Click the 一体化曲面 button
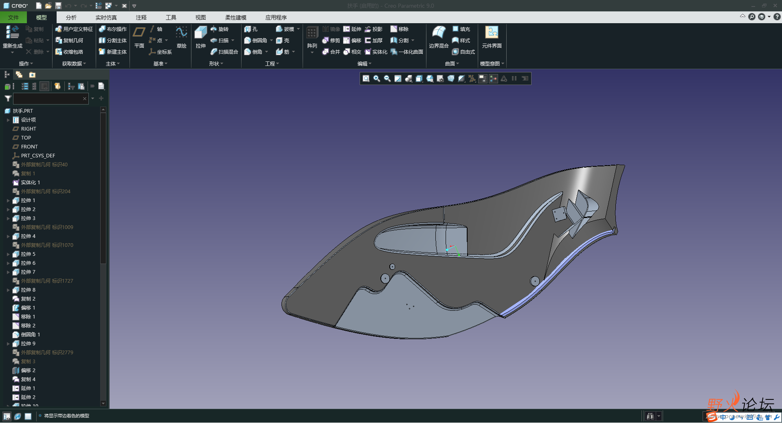 point(407,52)
